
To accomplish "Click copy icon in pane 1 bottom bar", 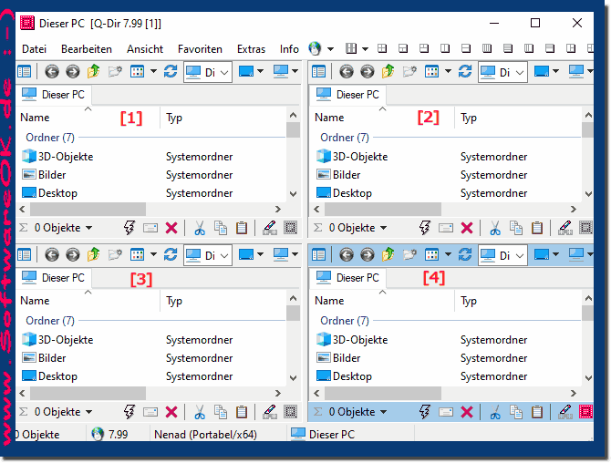I will coord(221,228).
